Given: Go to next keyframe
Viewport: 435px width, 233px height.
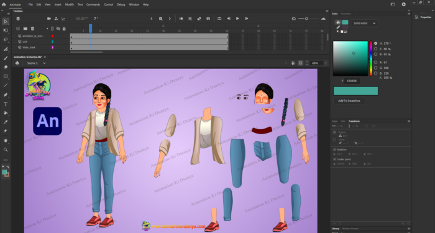Looking at the screenshot, I should (170, 19).
